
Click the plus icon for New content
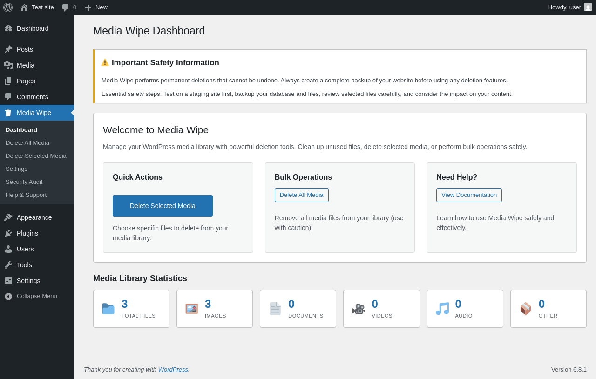(x=88, y=7)
